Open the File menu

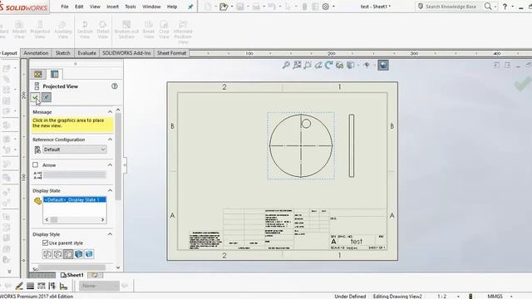pos(65,7)
